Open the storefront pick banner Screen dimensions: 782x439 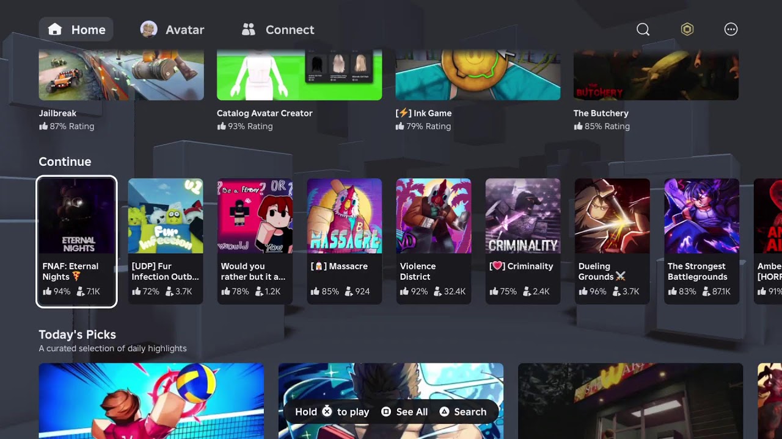pos(630,401)
